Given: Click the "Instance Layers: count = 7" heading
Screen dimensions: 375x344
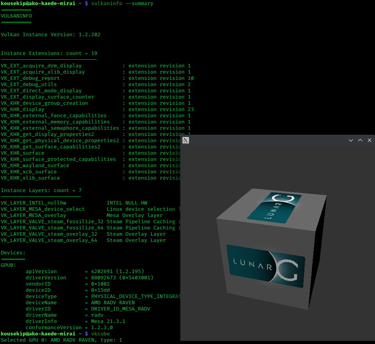Looking at the screenshot, I should coord(41,191).
